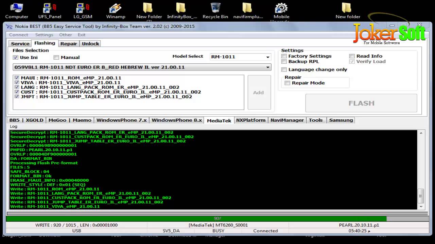Toggle the Use Ini checkbox

pos(15,58)
